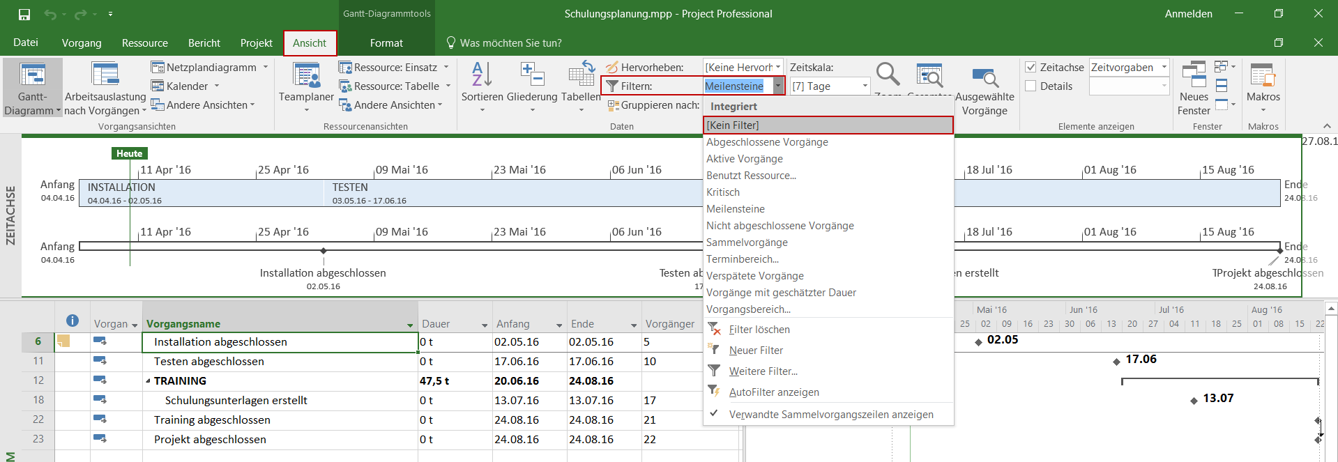Click the Save icon in title bar
The height and width of the screenshot is (462, 1338).
24,14
